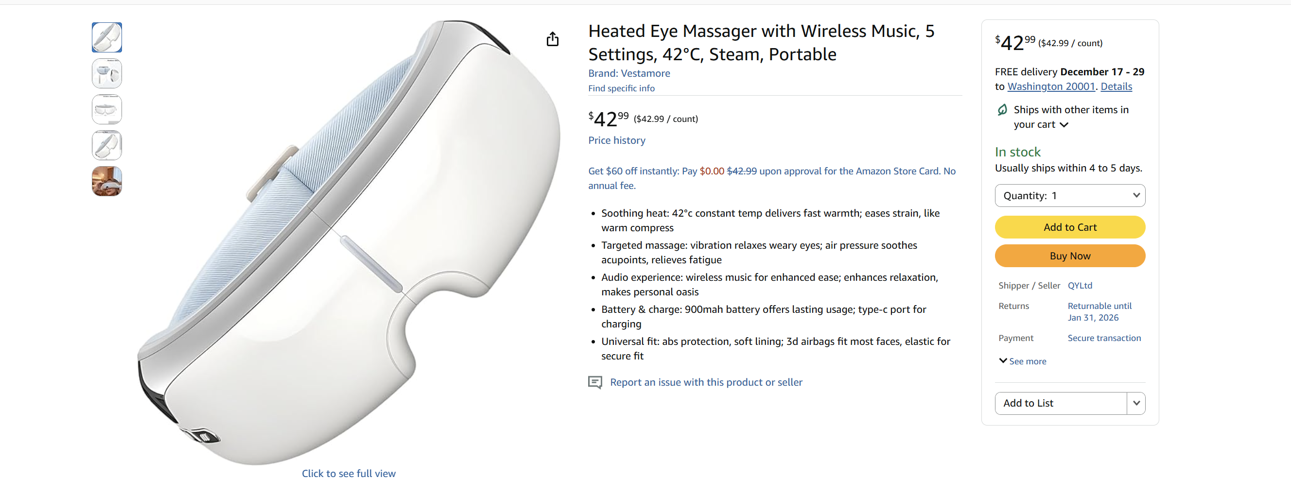Click the Buy Now button
Viewport: 1291px width, 495px height.
[1069, 256]
